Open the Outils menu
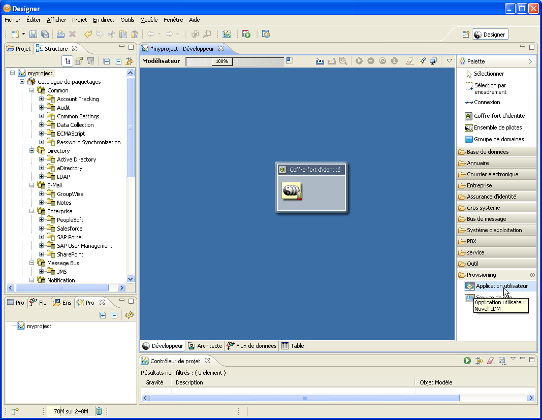This screenshot has width=542, height=420. (x=127, y=20)
